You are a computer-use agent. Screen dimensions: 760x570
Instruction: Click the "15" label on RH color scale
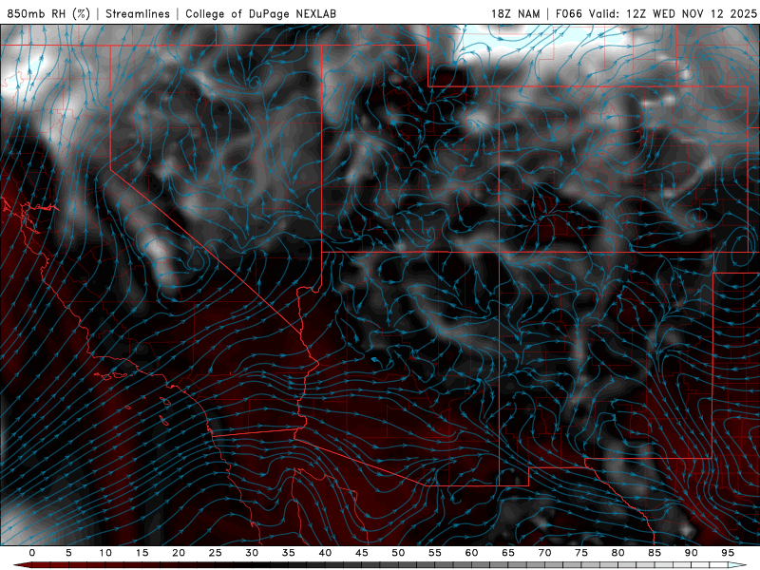coord(142,553)
